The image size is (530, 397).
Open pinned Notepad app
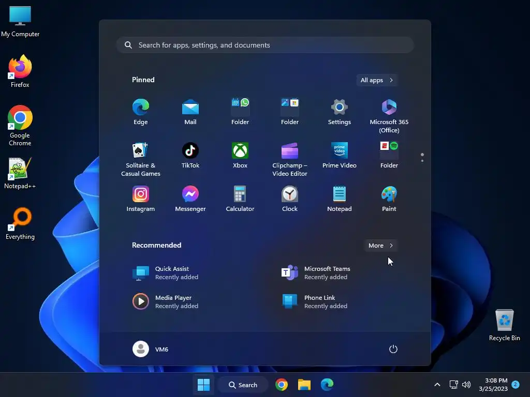click(x=340, y=199)
